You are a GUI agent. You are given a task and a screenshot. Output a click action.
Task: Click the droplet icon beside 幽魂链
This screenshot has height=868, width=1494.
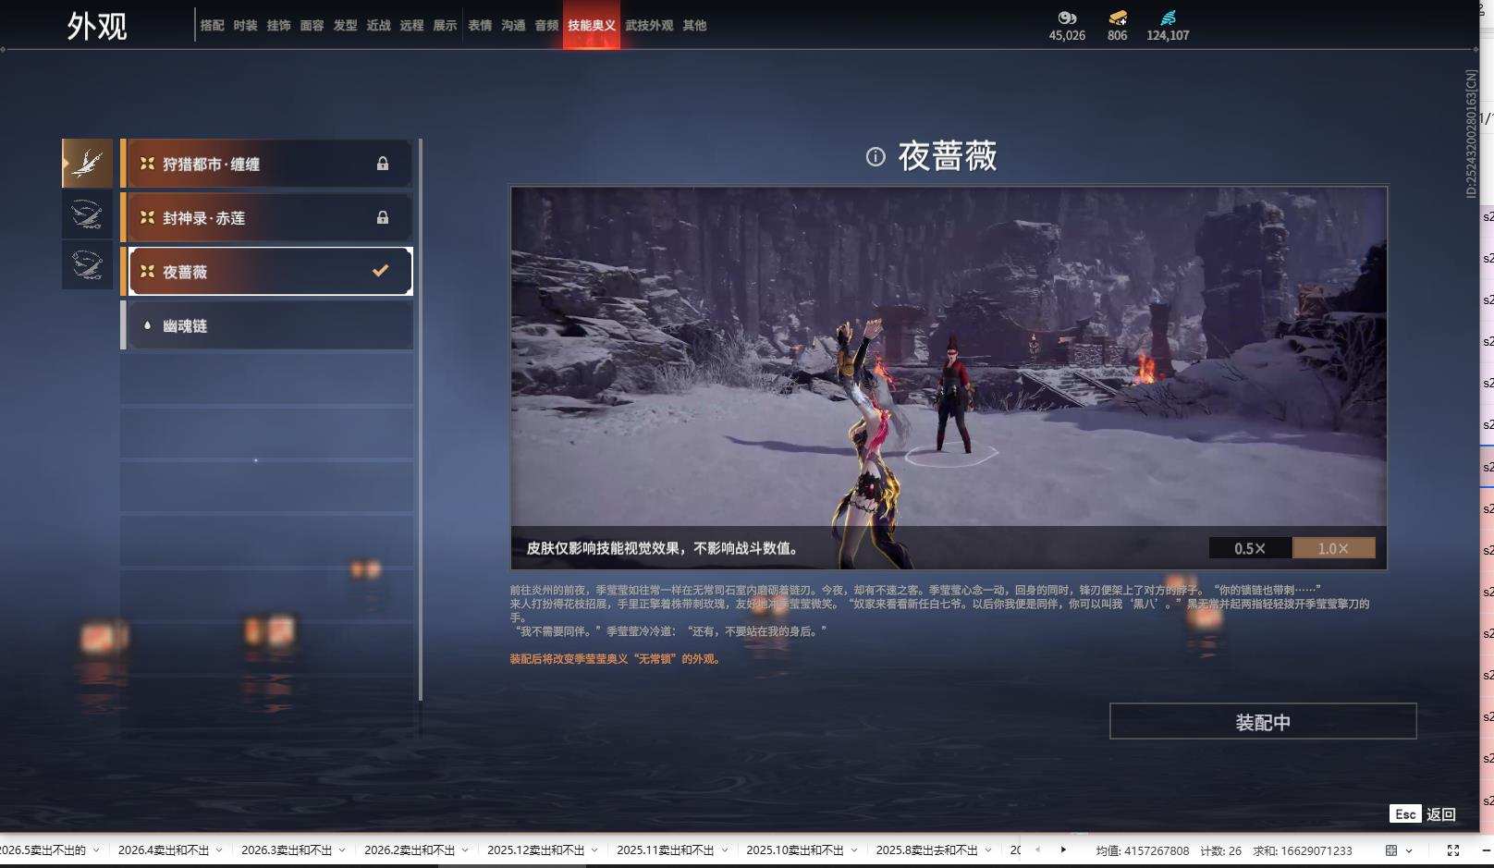tap(147, 325)
